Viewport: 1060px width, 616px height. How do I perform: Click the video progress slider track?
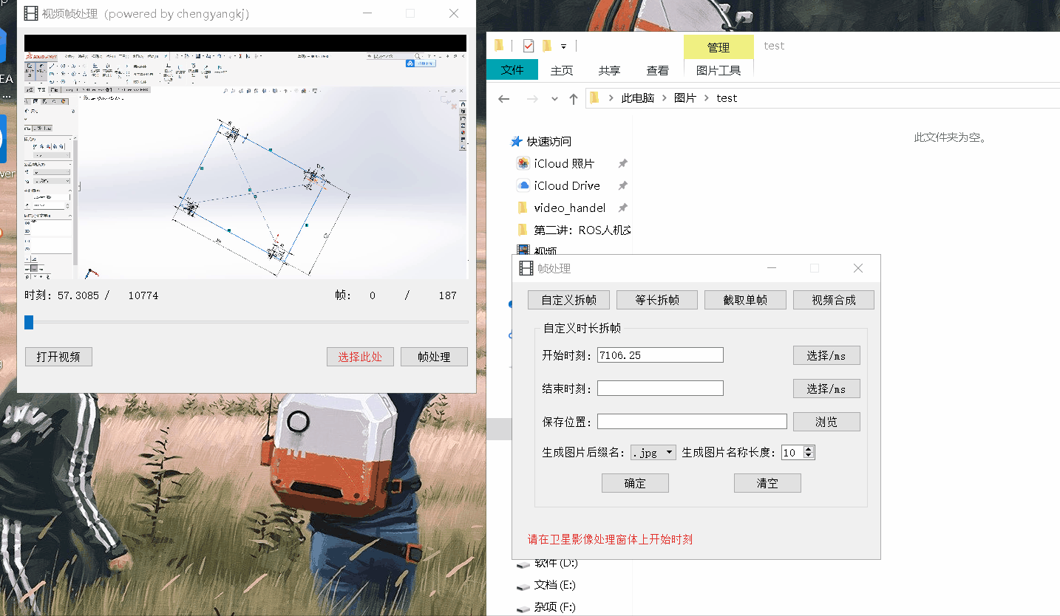pyautogui.click(x=247, y=322)
